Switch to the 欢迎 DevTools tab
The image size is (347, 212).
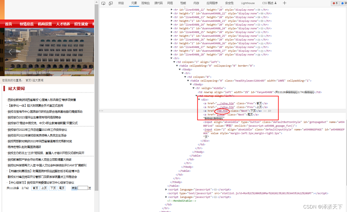click(x=121, y=3)
